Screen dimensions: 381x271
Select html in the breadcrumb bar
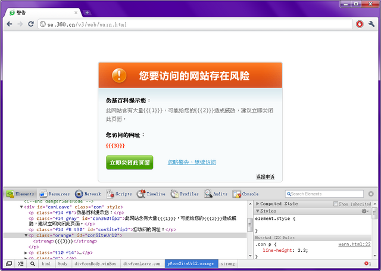[46, 263]
